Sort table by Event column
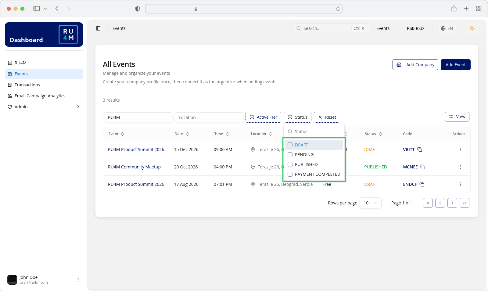The width and height of the screenshot is (488, 292). click(x=117, y=134)
